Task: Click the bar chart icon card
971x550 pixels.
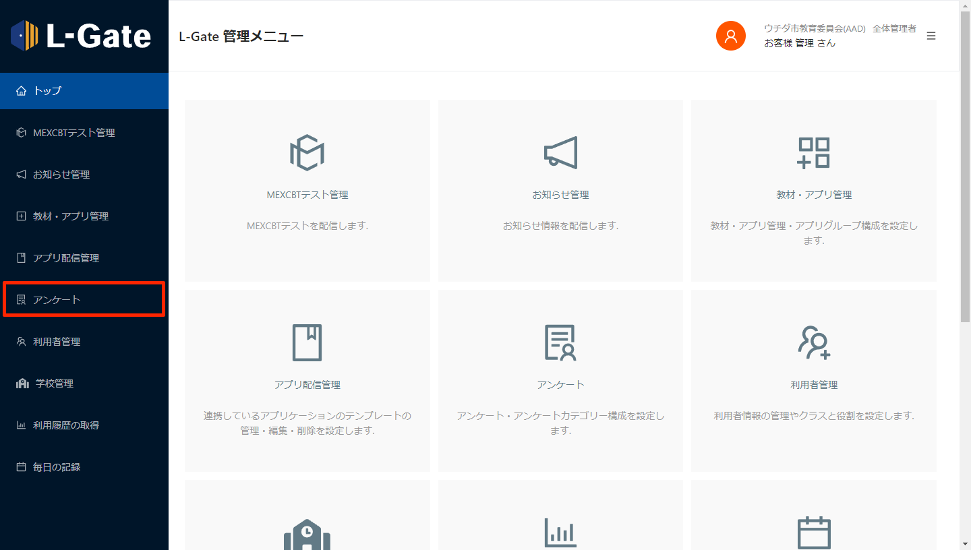Action: coord(560,532)
